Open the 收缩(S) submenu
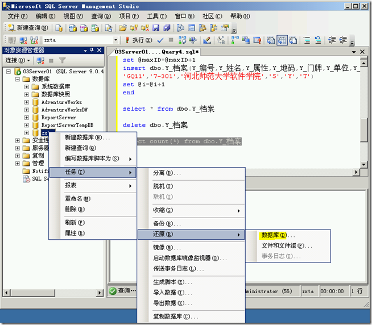Image resolution: width=372 pixels, height=325 pixels. 191,210
